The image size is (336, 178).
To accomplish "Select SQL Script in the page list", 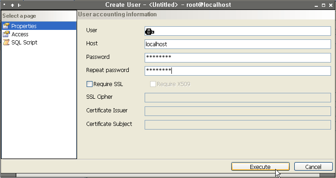I will point(24,43).
